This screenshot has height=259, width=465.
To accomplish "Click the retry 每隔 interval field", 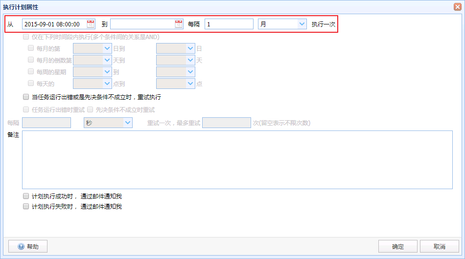I will (46, 123).
